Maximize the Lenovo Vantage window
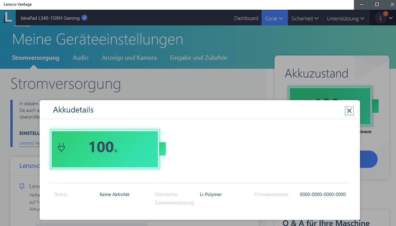This screenshot has height=226, width=396. (377, 5)
